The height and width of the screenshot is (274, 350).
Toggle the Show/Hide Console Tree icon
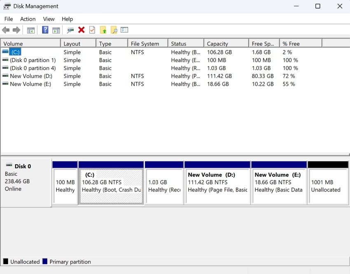31,30
